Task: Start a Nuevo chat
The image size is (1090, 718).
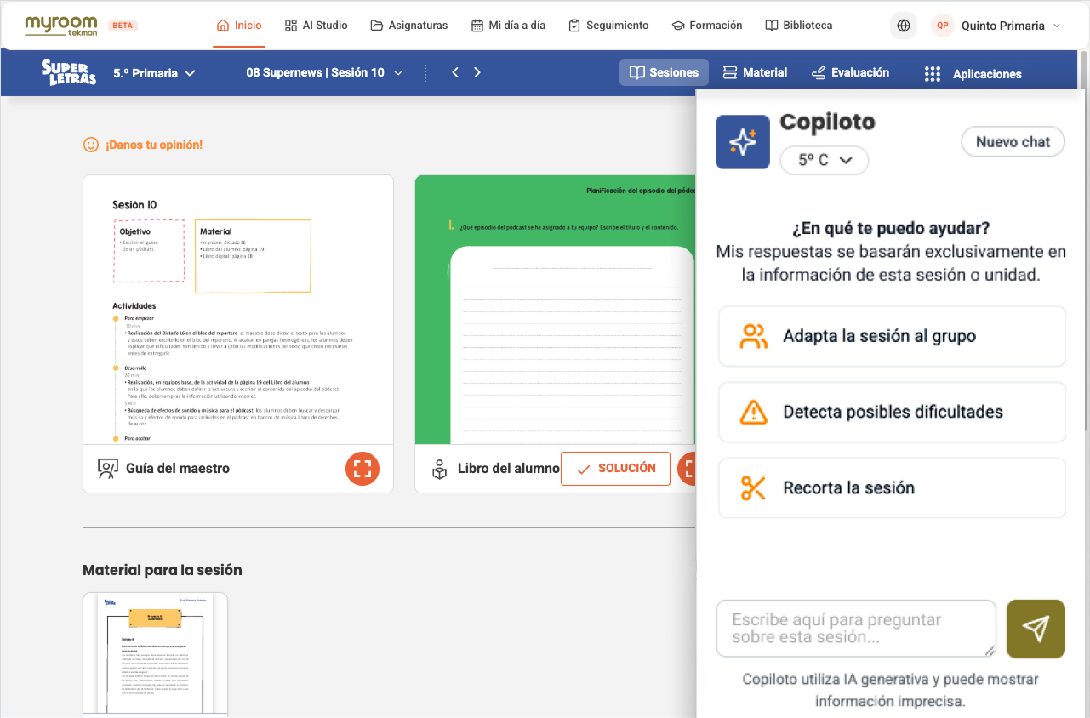Action: click(1013, 142)
